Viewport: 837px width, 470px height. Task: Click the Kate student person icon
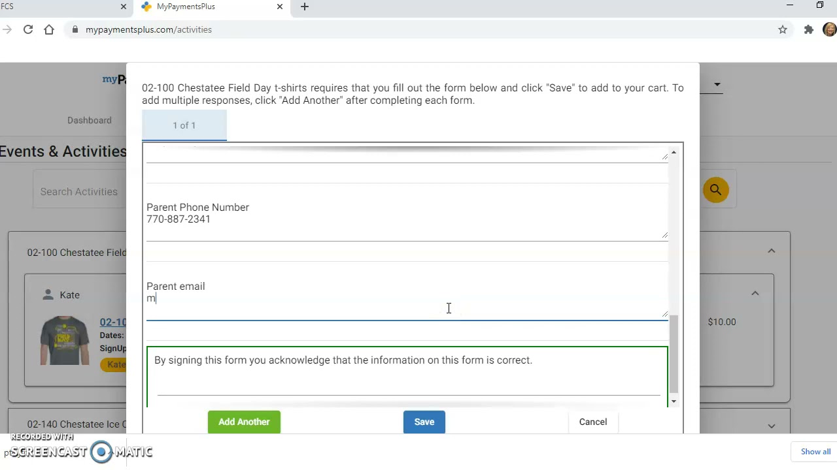48,295
